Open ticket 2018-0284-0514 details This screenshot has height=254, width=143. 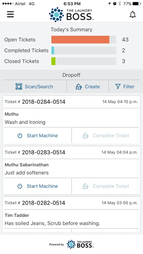pos(44,102)
